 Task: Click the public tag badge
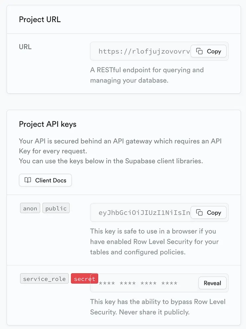click(x=56, y=209)
